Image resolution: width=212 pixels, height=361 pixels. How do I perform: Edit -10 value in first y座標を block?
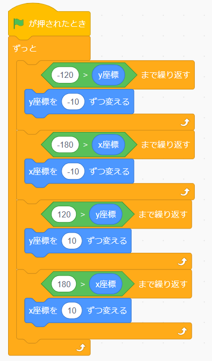(73, 102)
